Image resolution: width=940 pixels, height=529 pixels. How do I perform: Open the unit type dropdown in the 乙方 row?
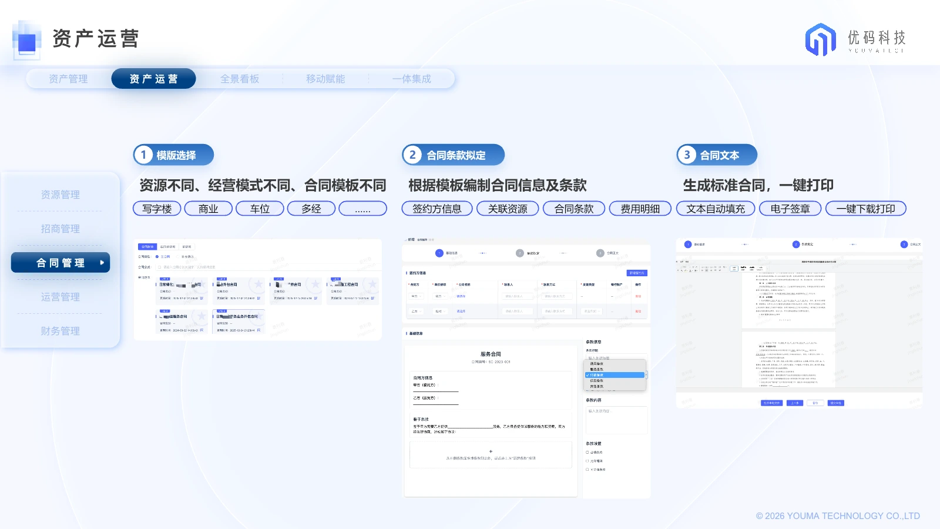pos(440,312)
